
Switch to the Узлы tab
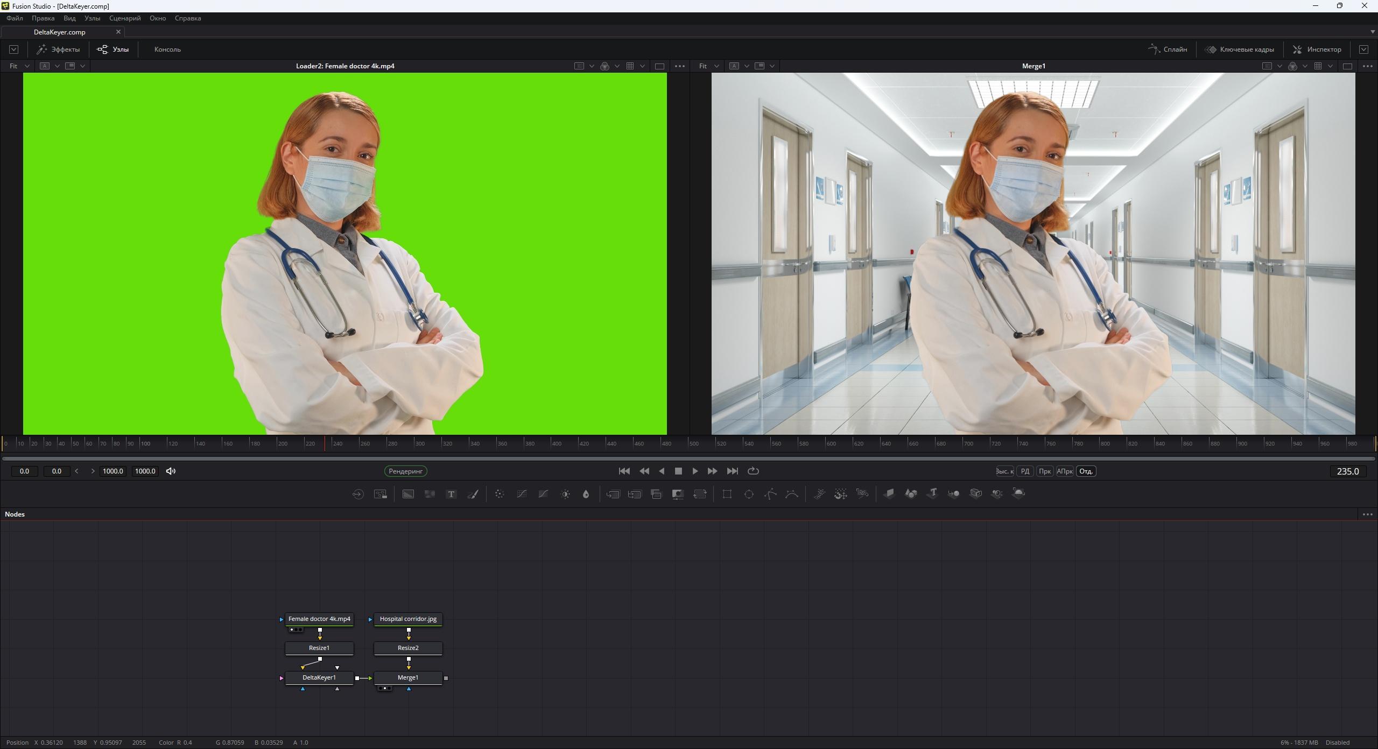(113, 49)
